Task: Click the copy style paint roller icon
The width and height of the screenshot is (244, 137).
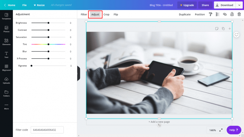Action: point(210,14)
